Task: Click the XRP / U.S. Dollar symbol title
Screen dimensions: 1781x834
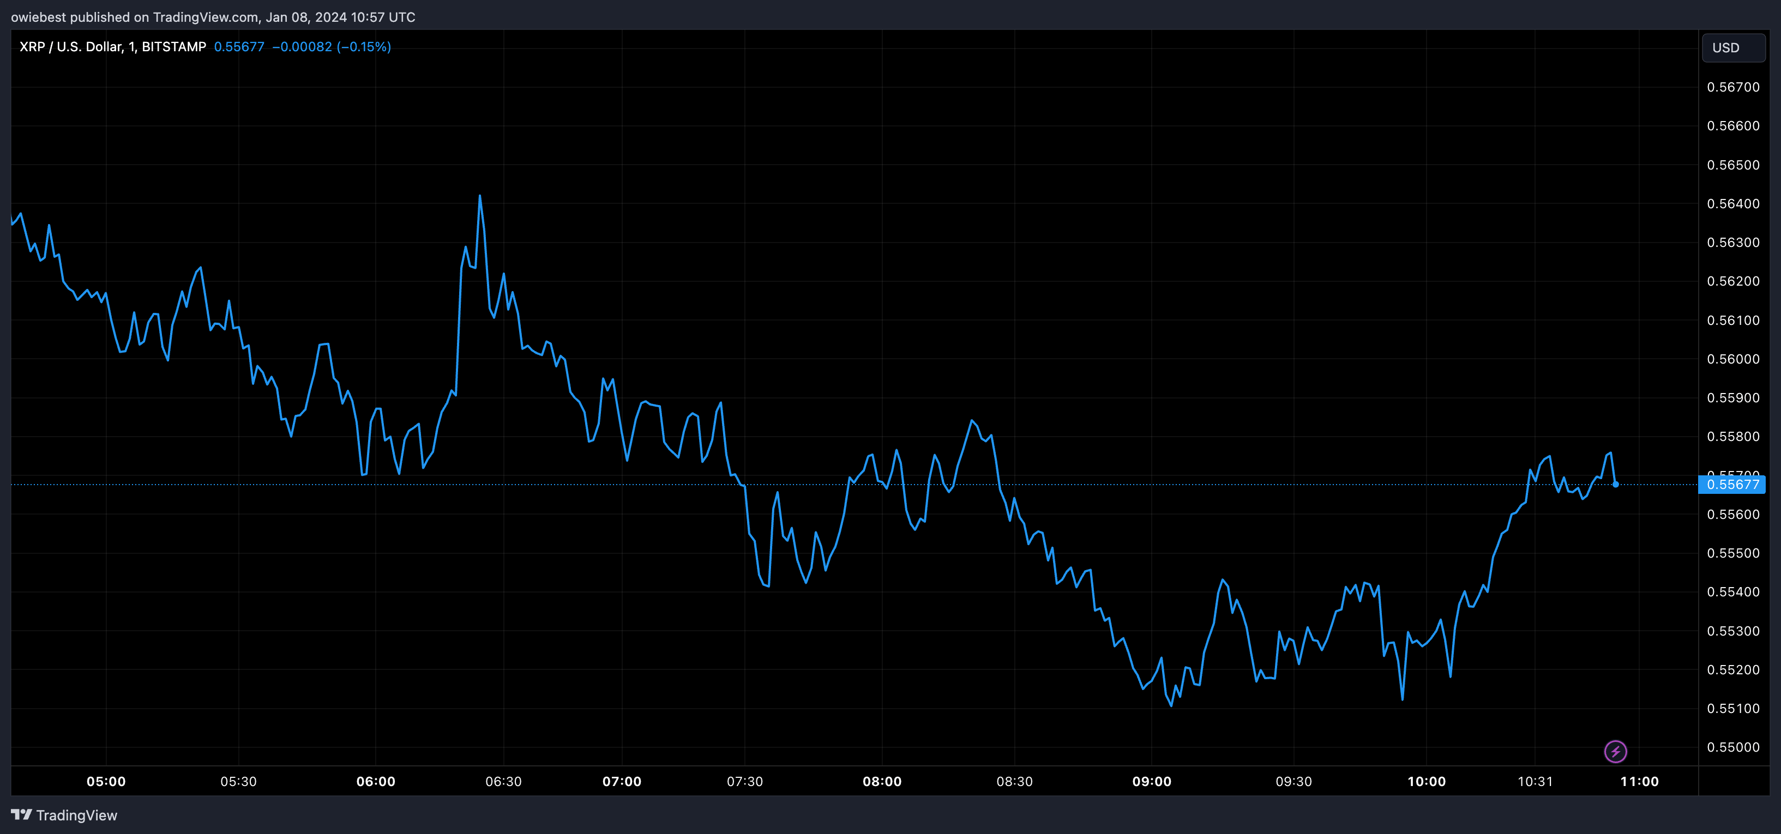Action: [113, 46]
